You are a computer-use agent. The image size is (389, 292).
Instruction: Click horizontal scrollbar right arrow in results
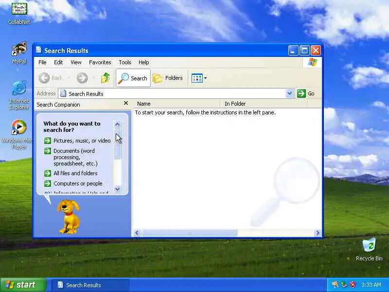point(318,233)
